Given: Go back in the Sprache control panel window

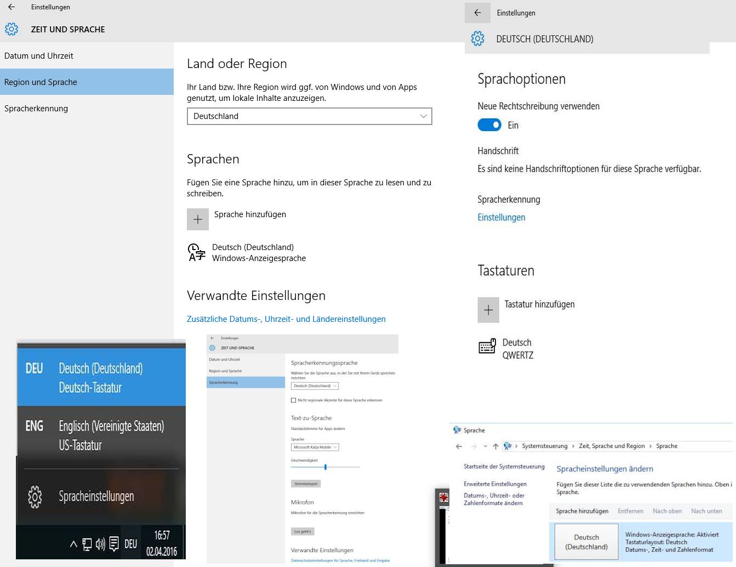Looking at the screenshot, I should 459,446.
